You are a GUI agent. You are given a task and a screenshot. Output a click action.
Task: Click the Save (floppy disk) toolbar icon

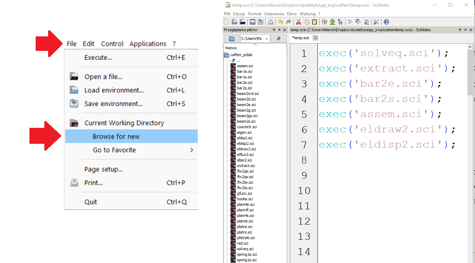253,22
